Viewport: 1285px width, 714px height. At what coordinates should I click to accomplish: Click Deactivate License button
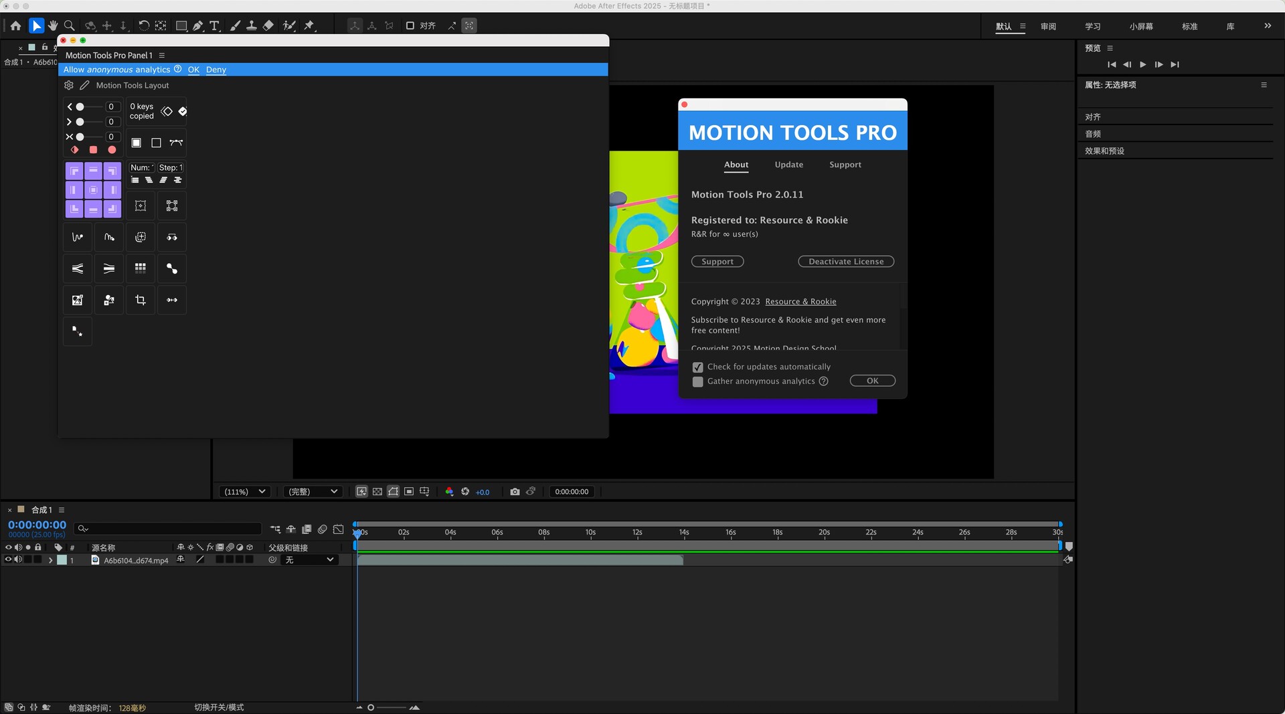click(x=846, y=262)
